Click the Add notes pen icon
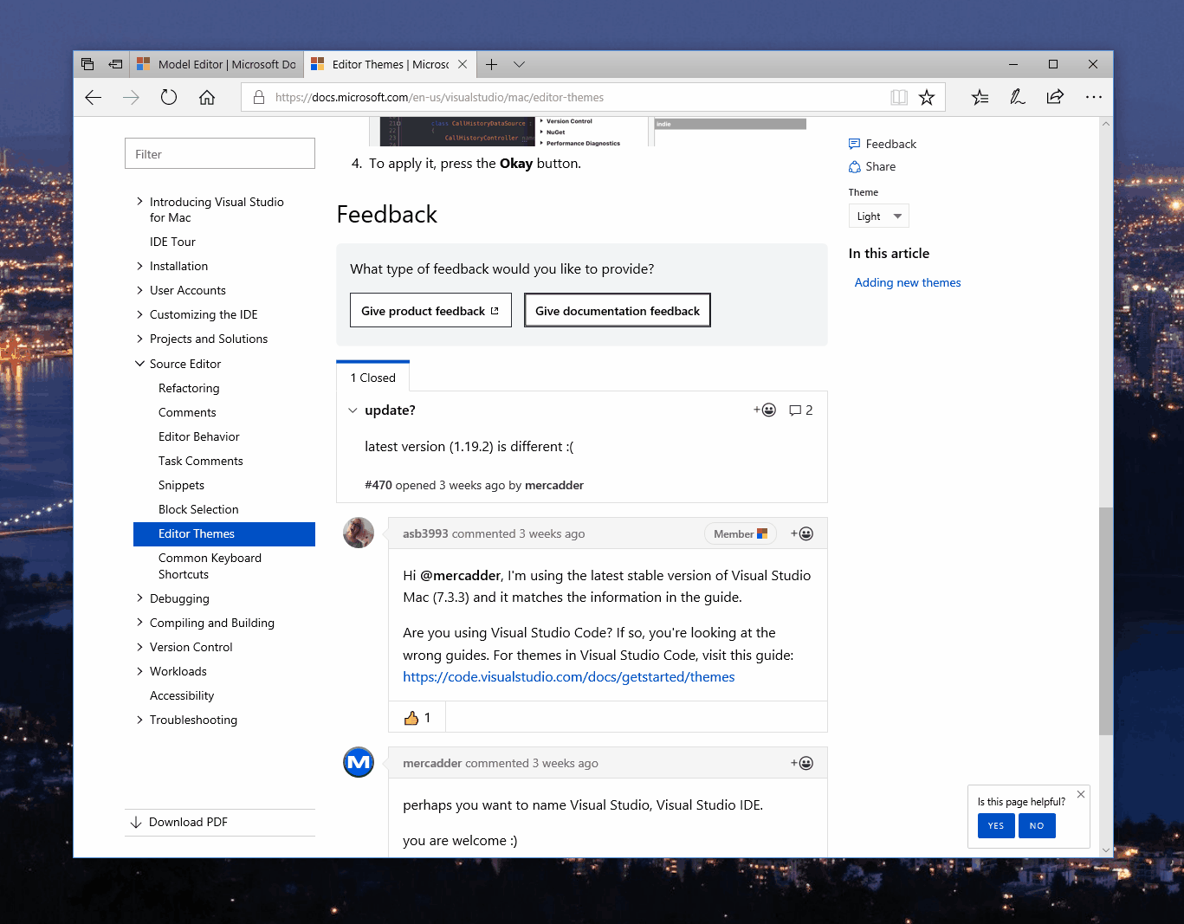This screenshot has width=1184, height=924. pos(1018,98)
